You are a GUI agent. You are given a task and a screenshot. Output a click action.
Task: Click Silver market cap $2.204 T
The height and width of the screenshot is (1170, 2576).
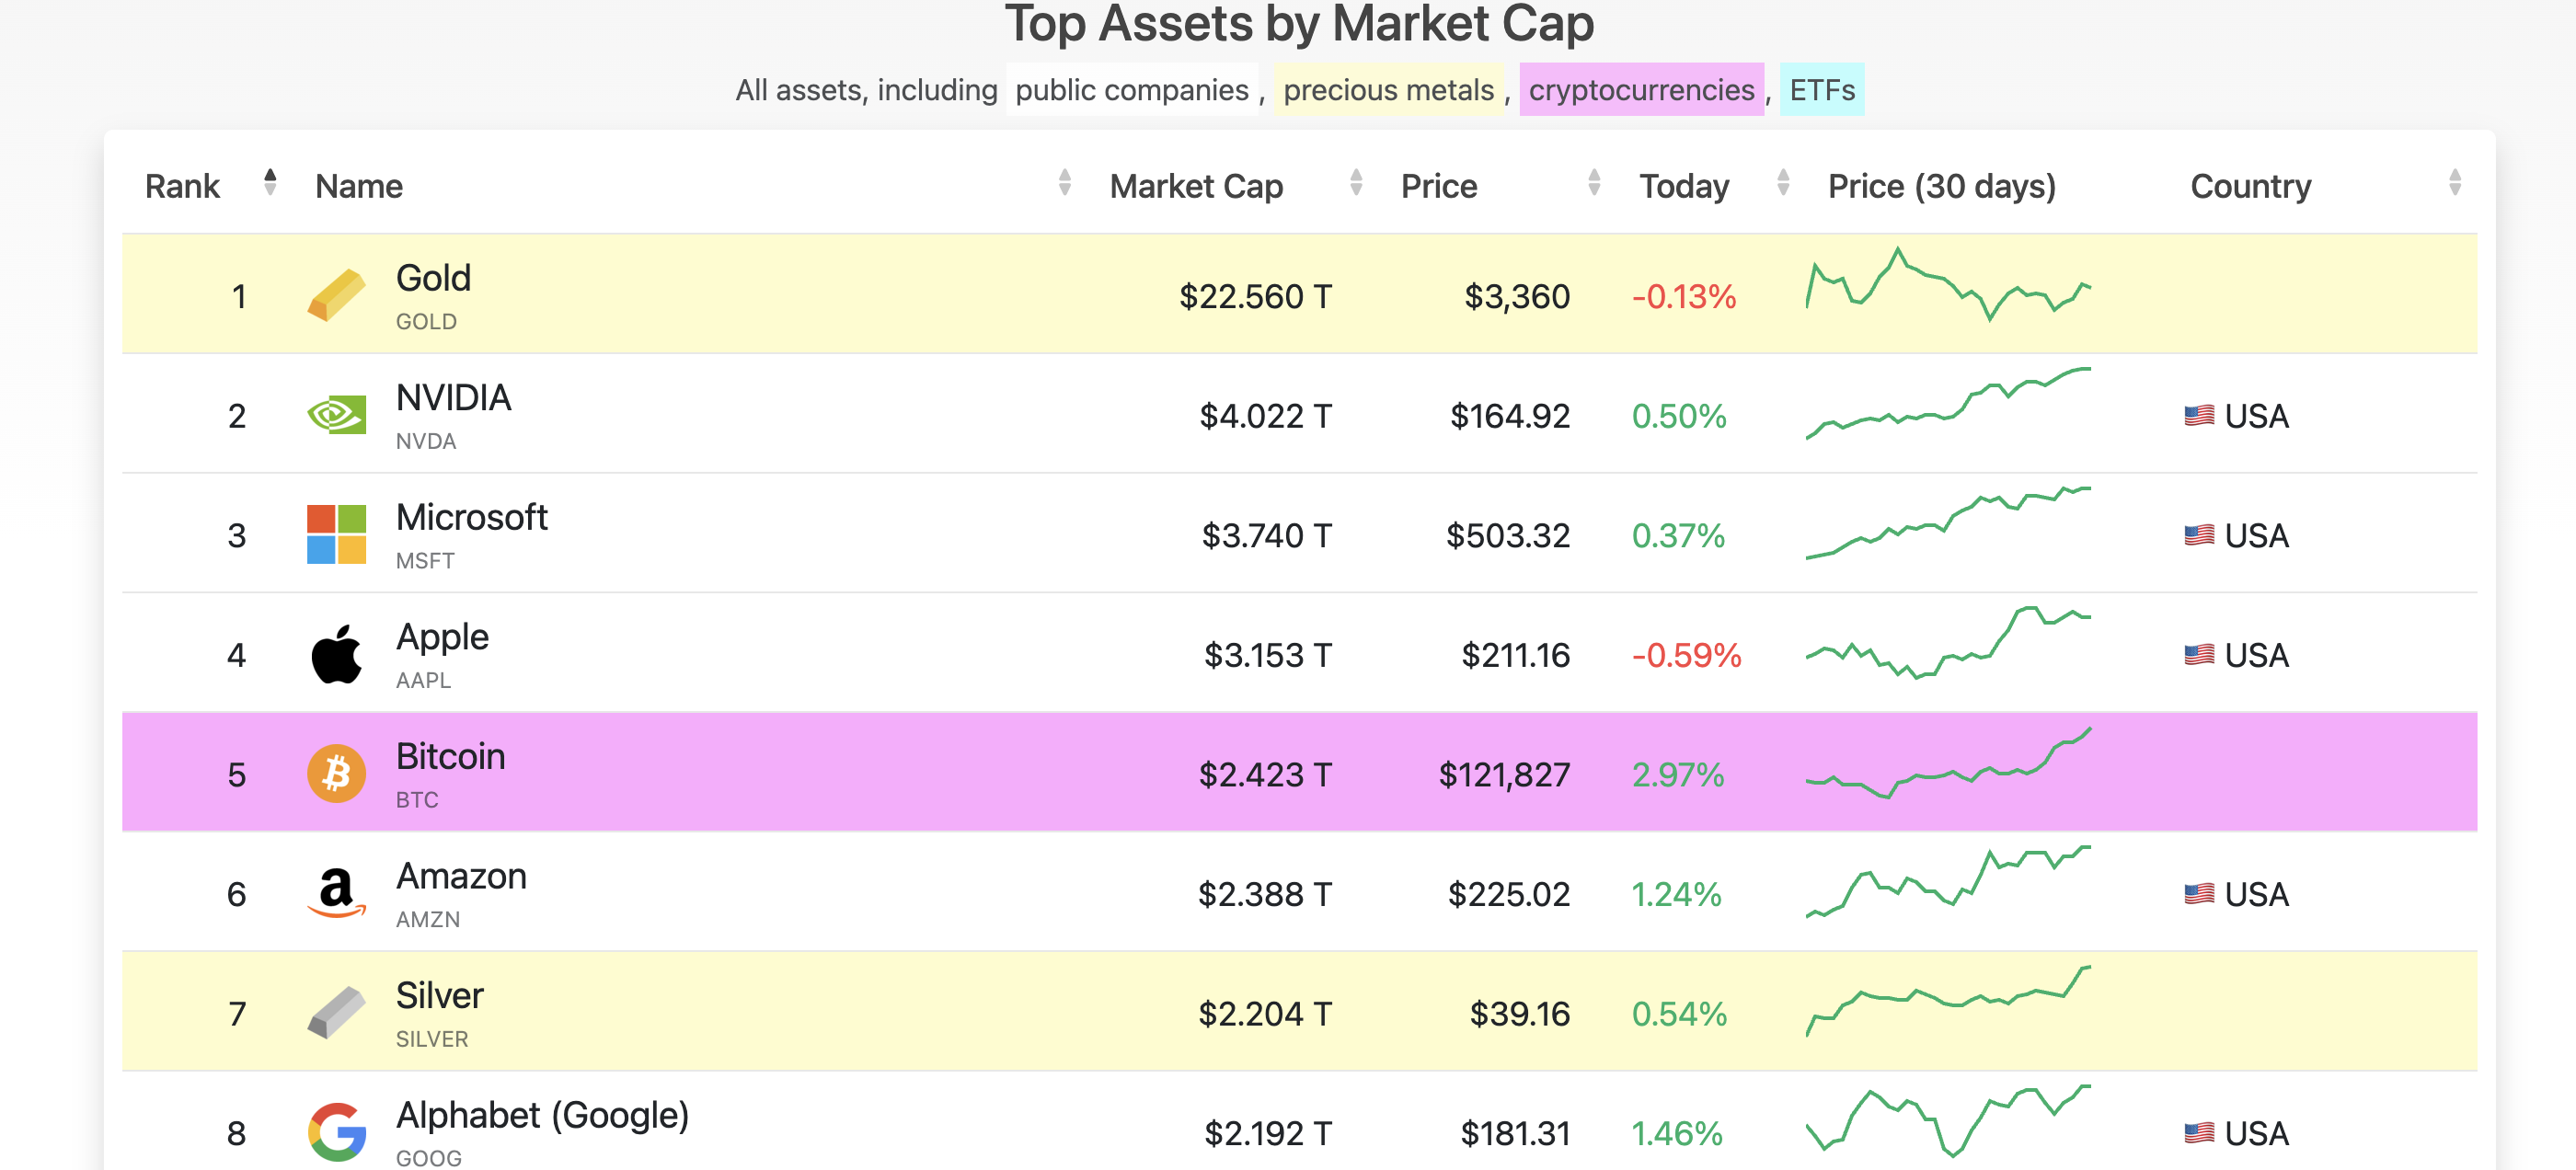1265,1014
